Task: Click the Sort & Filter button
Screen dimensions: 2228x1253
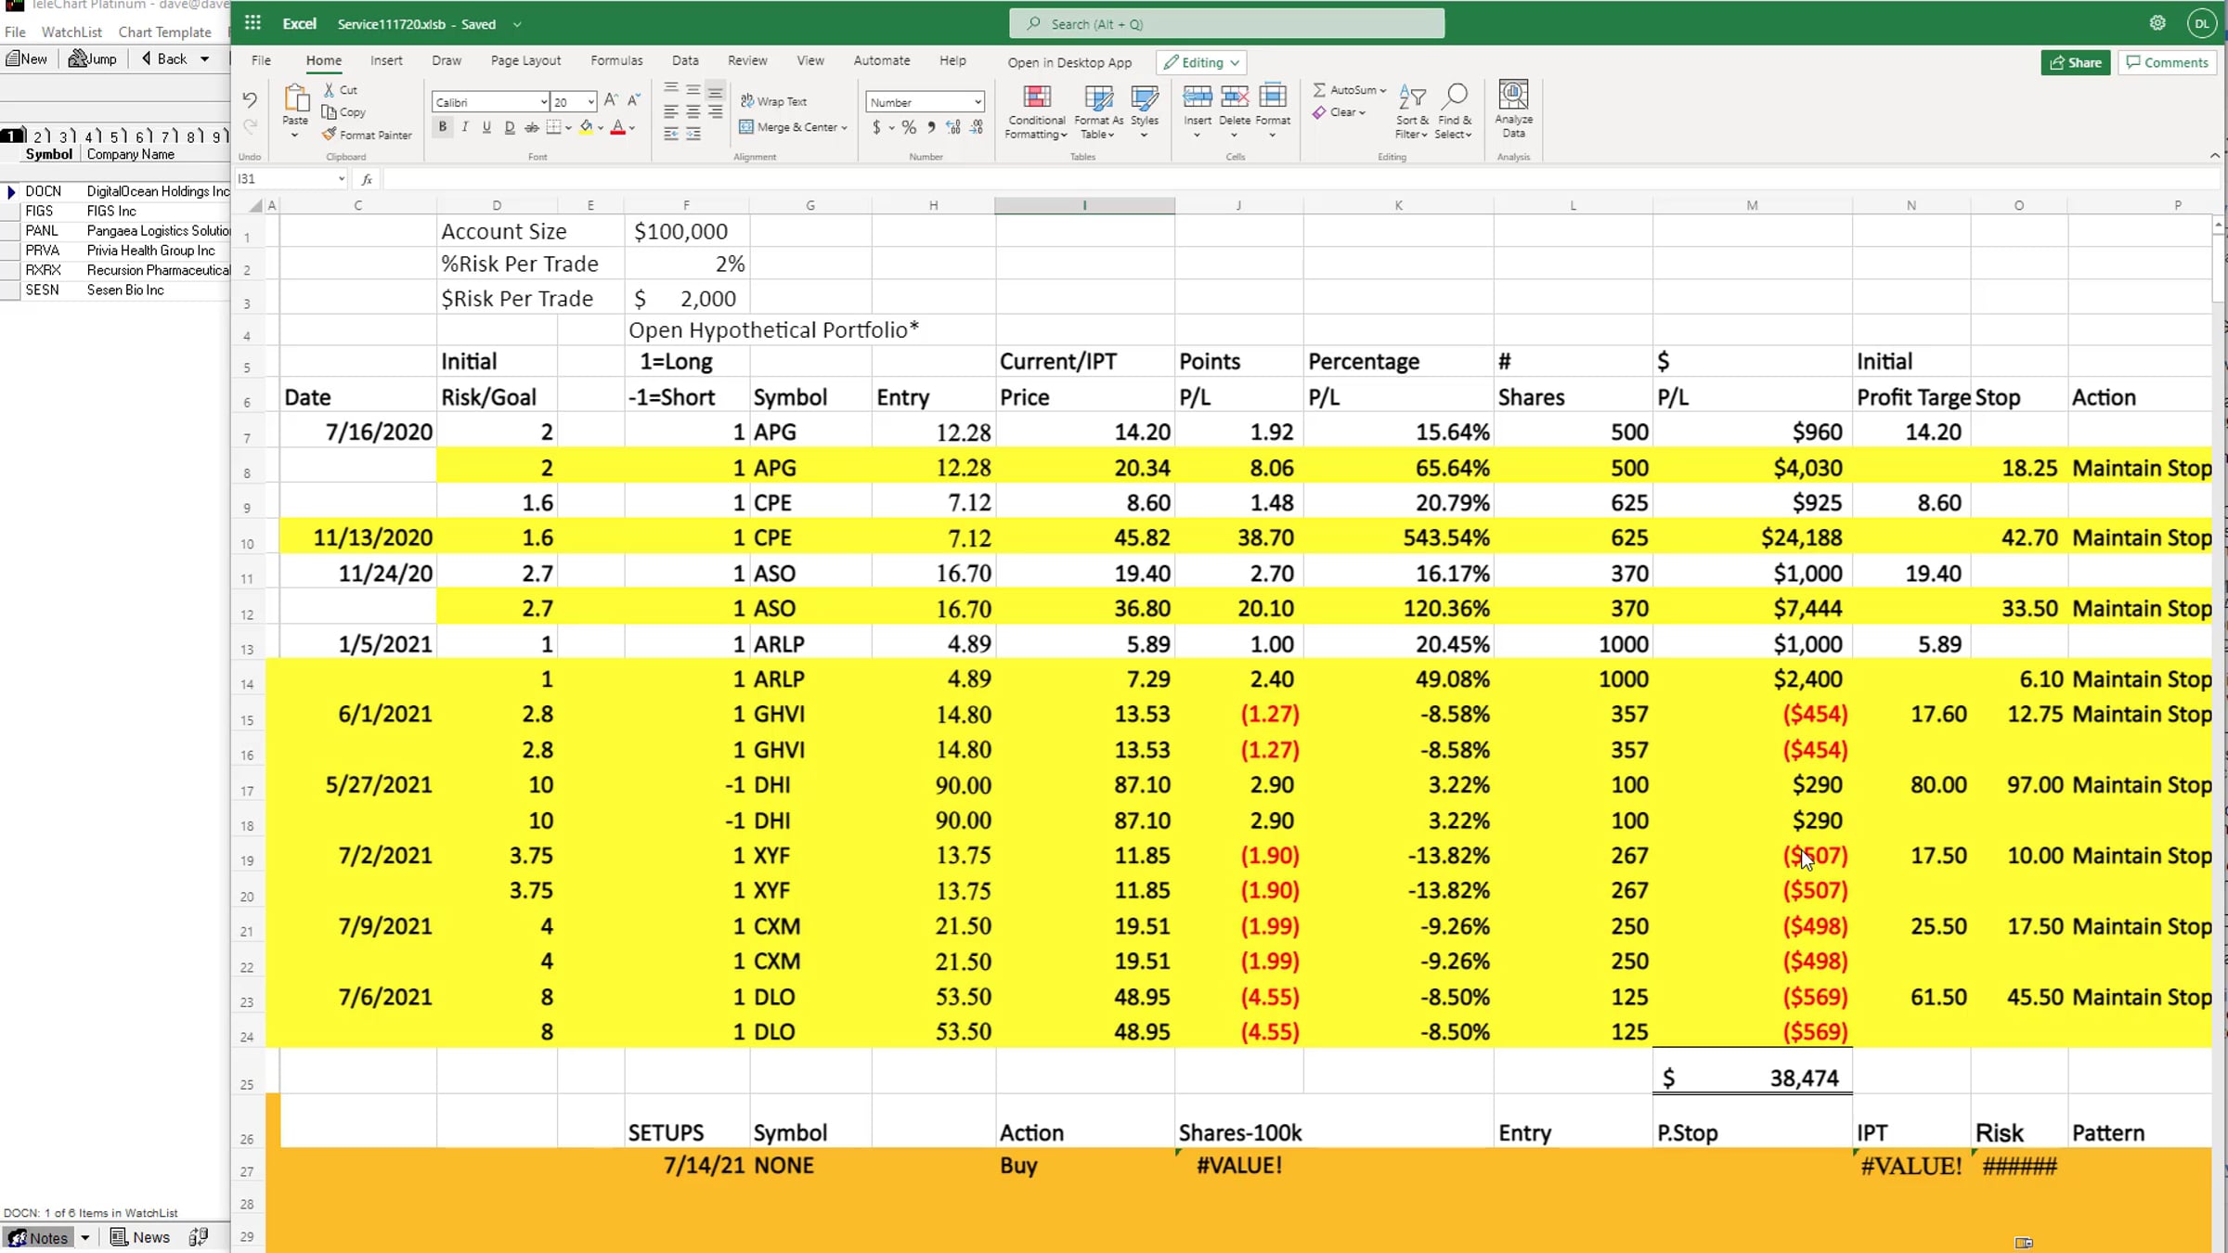Action: [x=1412, y=110]
